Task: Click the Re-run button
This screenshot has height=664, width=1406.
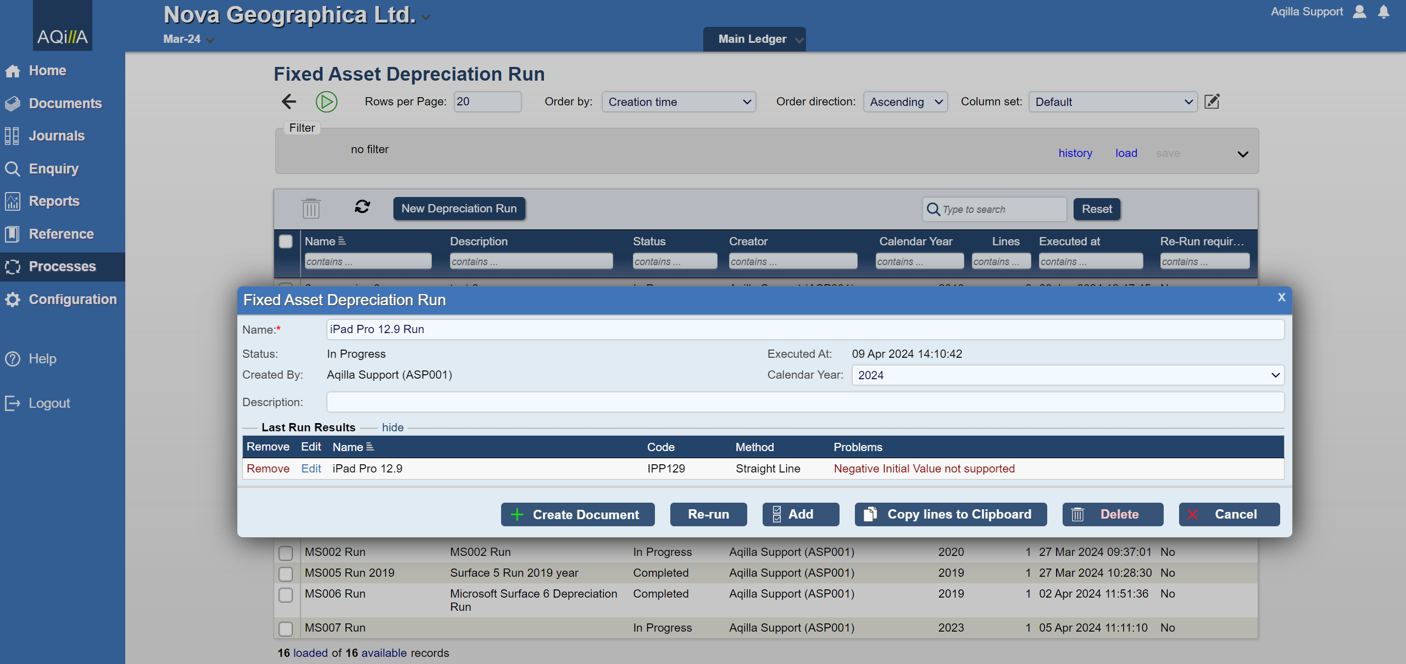Action: [x=708, y=515]
